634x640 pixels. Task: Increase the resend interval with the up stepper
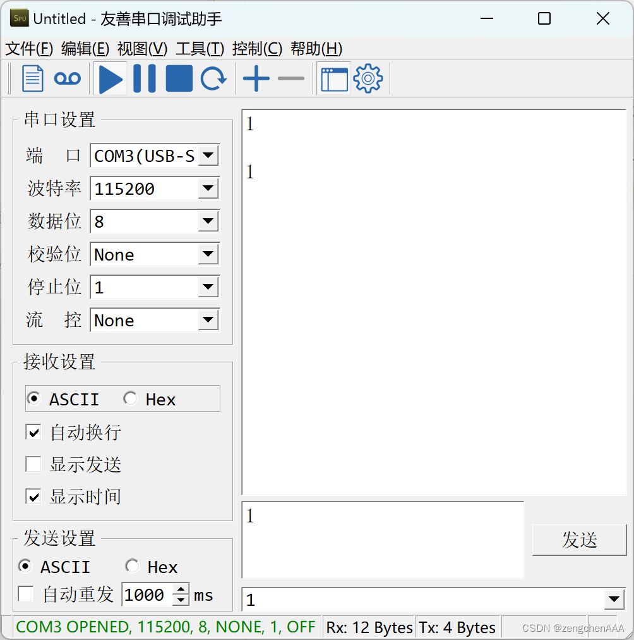(180, 589)
